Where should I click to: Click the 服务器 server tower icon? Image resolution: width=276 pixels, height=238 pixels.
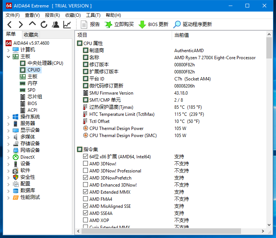point(16,123)
